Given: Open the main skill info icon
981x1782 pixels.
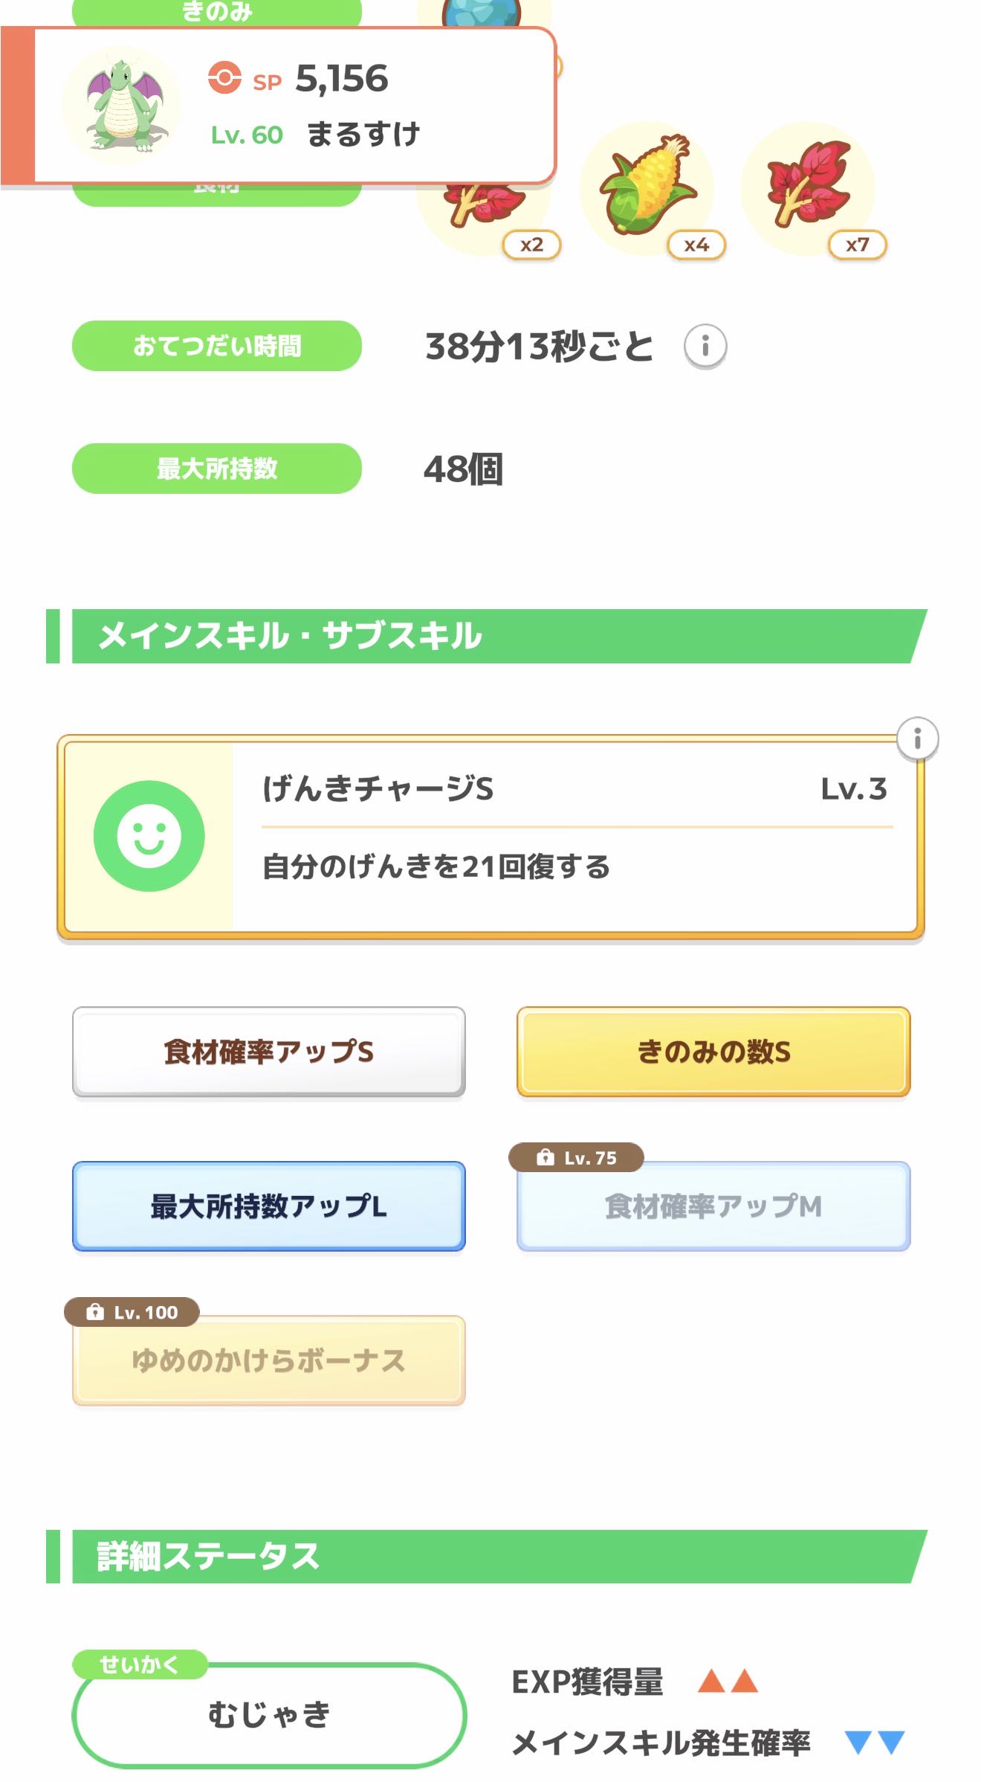Looking at the screenshot, I should coord(917,739).
